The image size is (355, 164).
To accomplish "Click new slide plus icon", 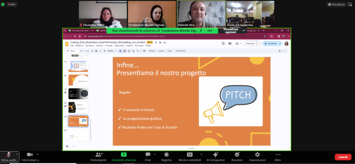I will (x=81, y=51).
